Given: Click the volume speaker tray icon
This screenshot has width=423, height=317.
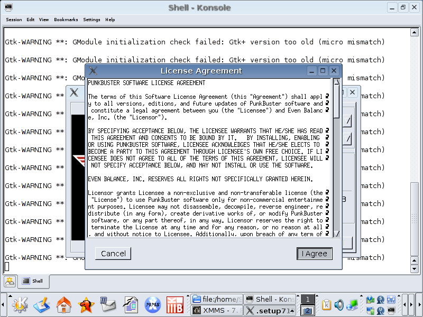Looking at the screenshot, I should pyautogui.click(x=339, y=305).
